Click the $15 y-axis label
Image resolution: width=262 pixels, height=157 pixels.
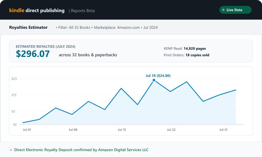tap(14, 95)
